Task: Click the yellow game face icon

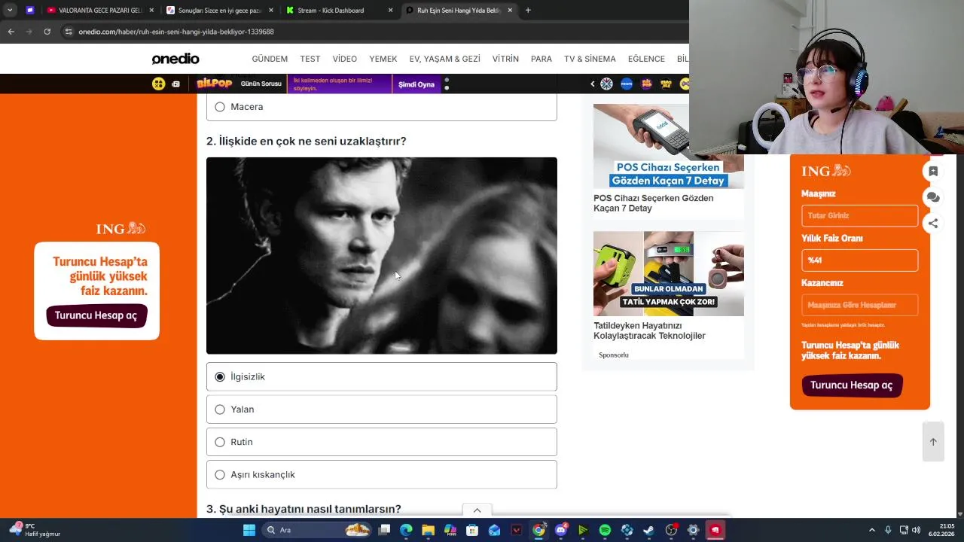Action: [x=158, y=84]
